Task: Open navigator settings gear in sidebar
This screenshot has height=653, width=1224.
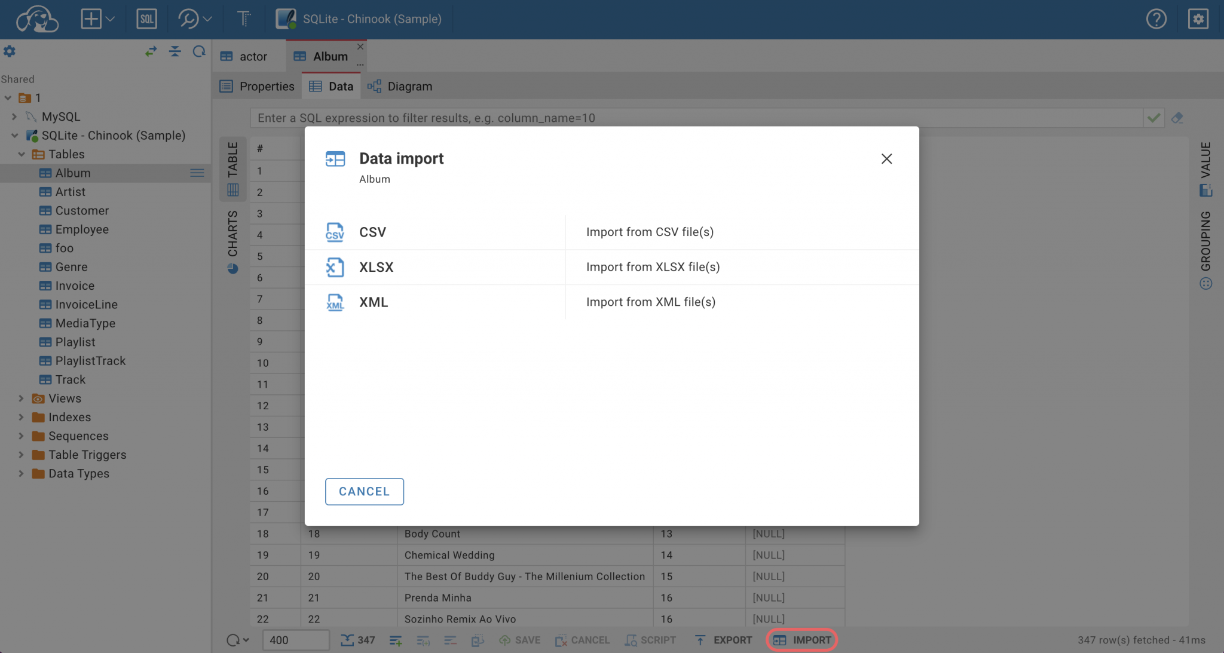Action: click(10, 52)
